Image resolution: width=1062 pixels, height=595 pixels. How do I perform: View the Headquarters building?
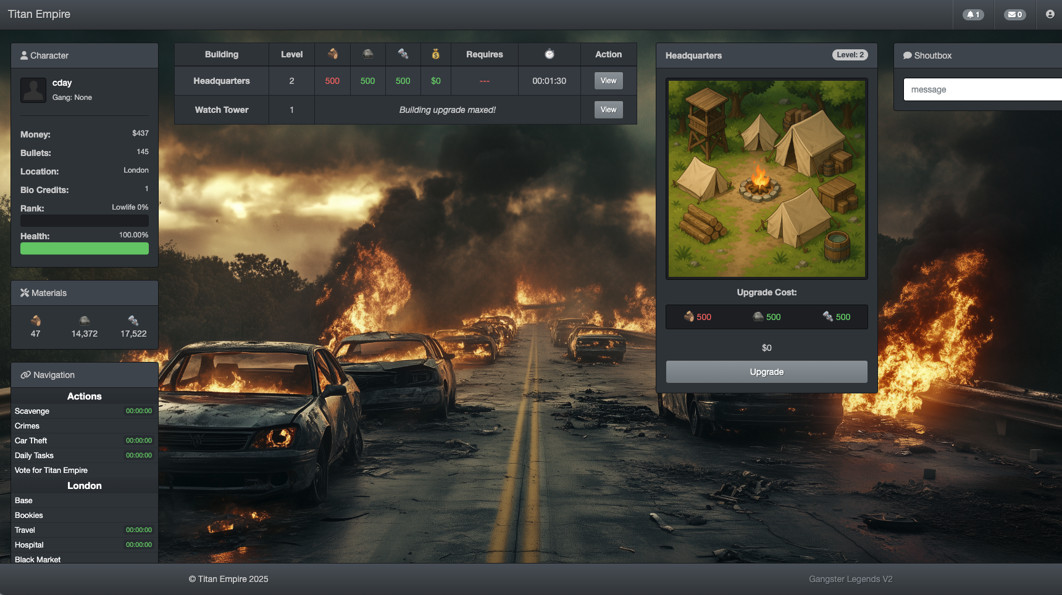click(x=608, y=81)
